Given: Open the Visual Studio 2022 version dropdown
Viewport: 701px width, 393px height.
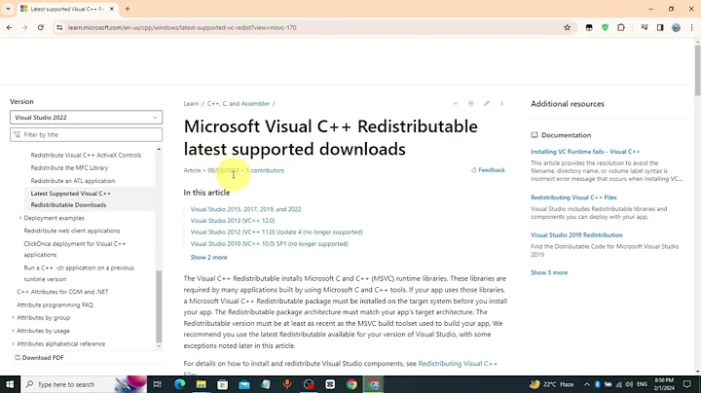Looking at the screenshot, I should (x=87, y=118).
